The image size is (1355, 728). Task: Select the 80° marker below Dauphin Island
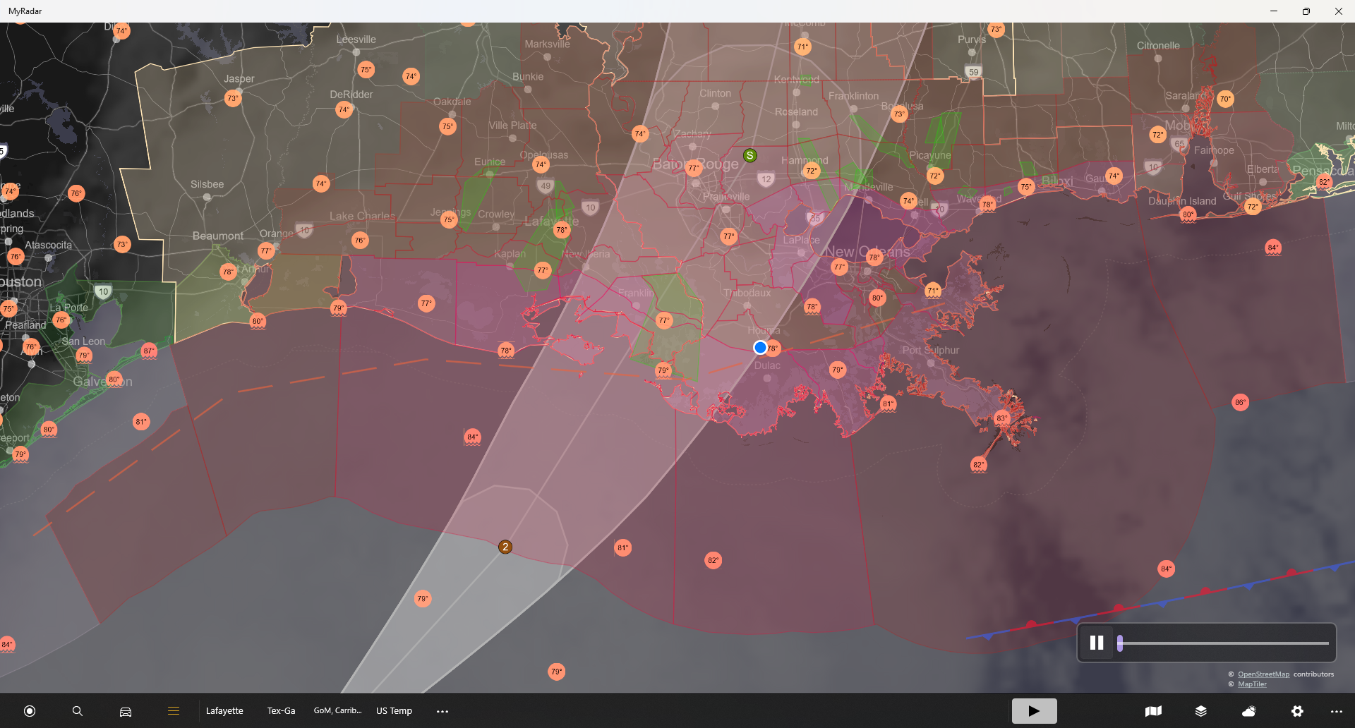click(x=1188, y=214)
